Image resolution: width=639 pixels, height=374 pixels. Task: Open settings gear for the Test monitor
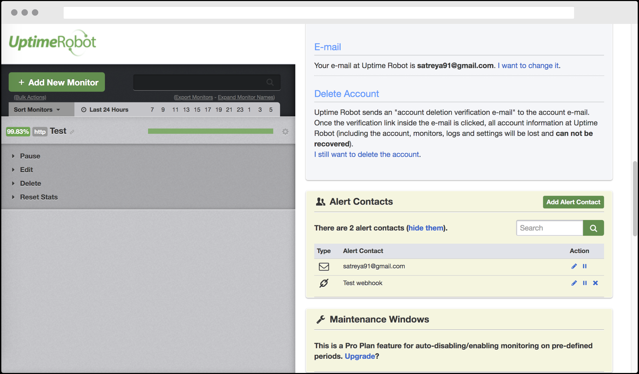[x=285, y=132]
